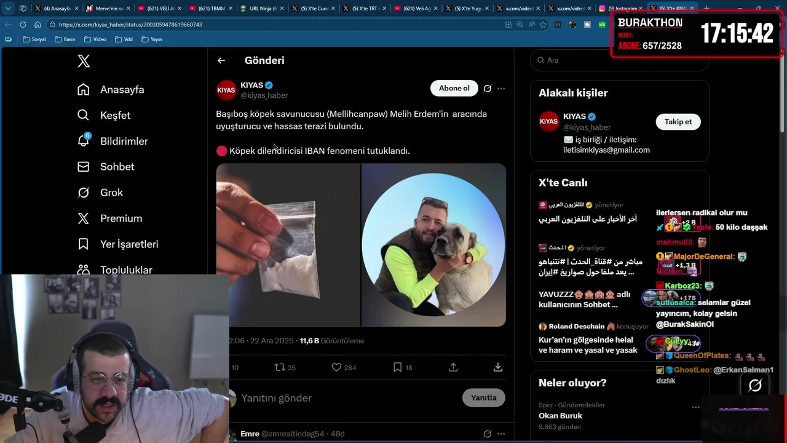The height and width of the screenshot is (443, 787).
Task: Open more options for Okan Buruk trend
Action: click(x=695, y=407)
